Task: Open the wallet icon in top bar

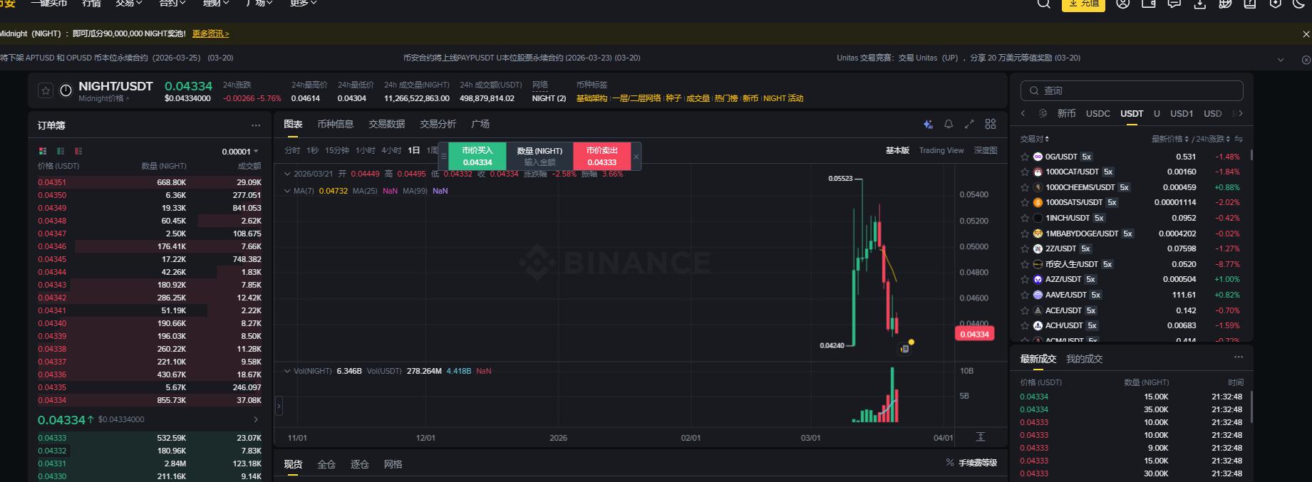Action: coord(1149,4)
